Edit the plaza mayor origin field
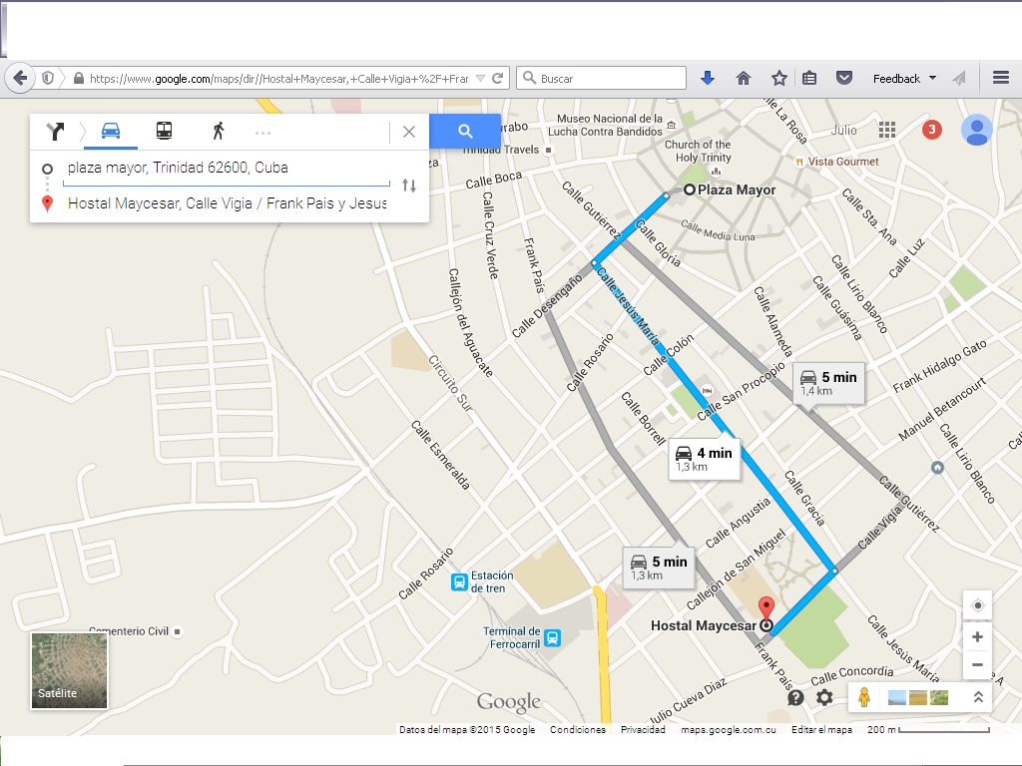The width and height of the screenshot is (1022, 766). 227,168
